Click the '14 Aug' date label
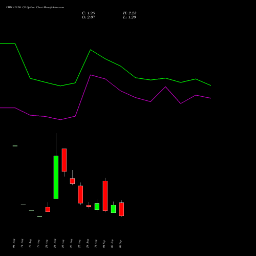The image size is (256, 256). click(x=22, y=243)
